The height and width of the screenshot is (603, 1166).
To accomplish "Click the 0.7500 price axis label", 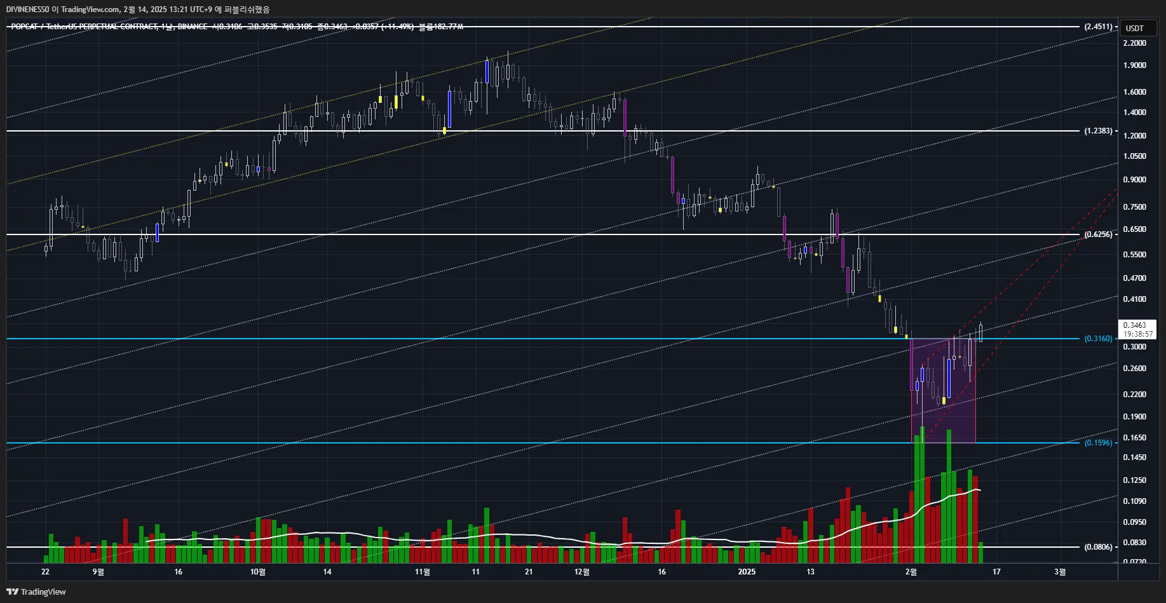I will click(1135, 207).
